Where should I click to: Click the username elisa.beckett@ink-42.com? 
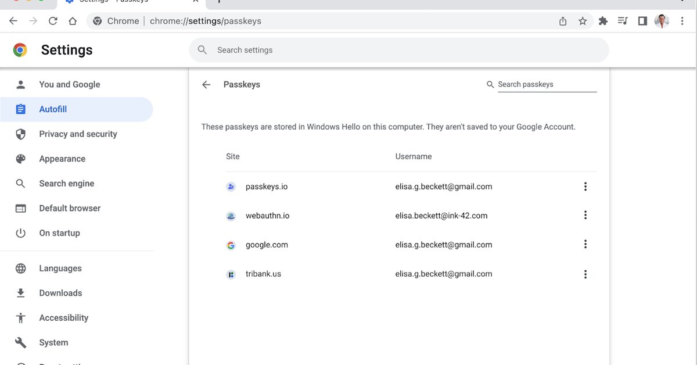(x=441, y=216)
